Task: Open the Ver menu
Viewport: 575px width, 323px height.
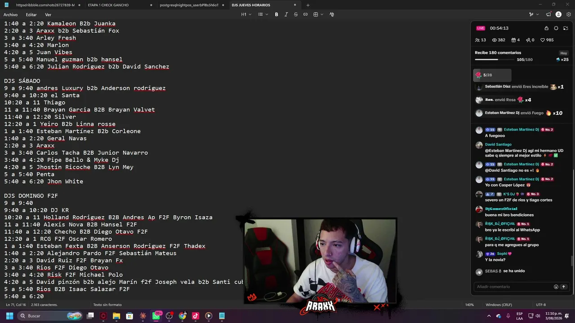Action: (48, 15)
